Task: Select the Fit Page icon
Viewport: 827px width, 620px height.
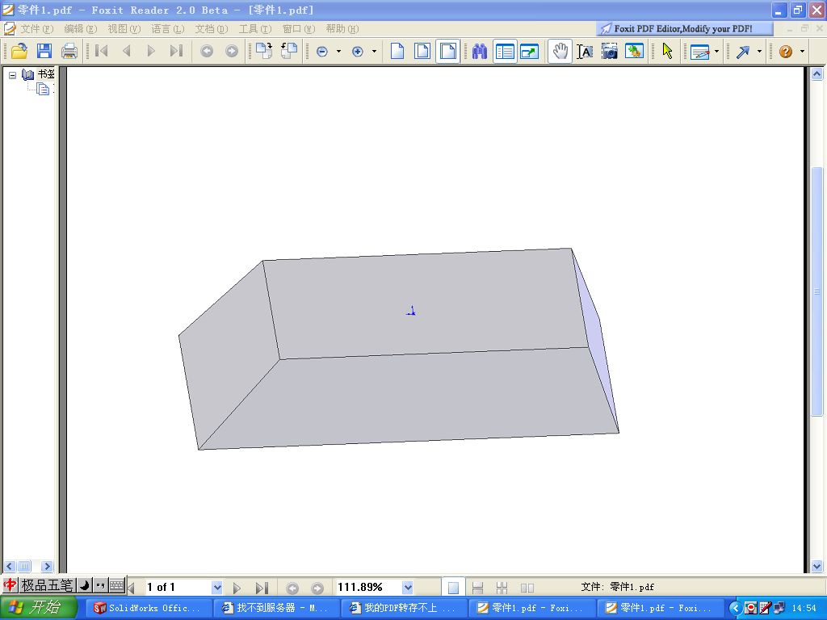Action: [x=422, y=51]
